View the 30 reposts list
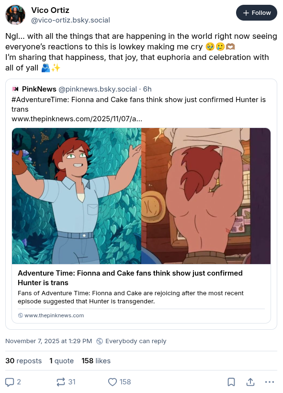 [23, 361]
